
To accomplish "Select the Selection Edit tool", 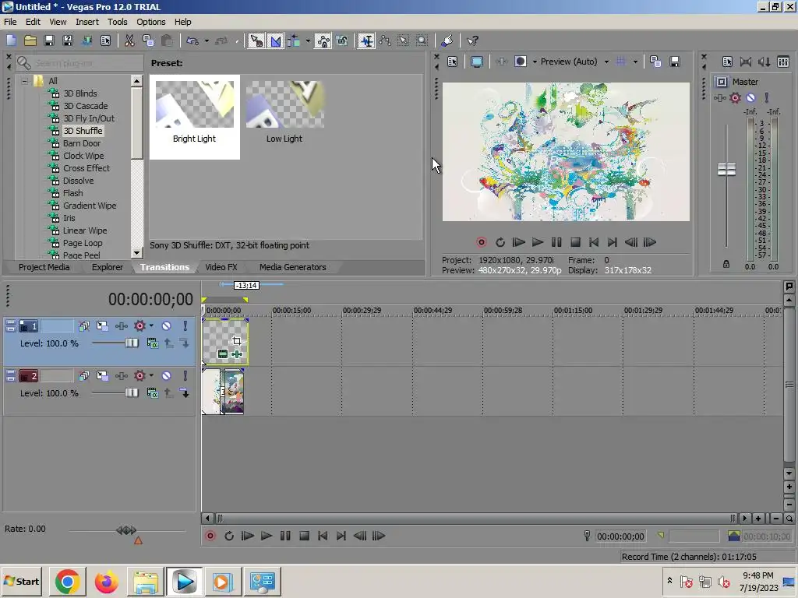I will 404,40.
